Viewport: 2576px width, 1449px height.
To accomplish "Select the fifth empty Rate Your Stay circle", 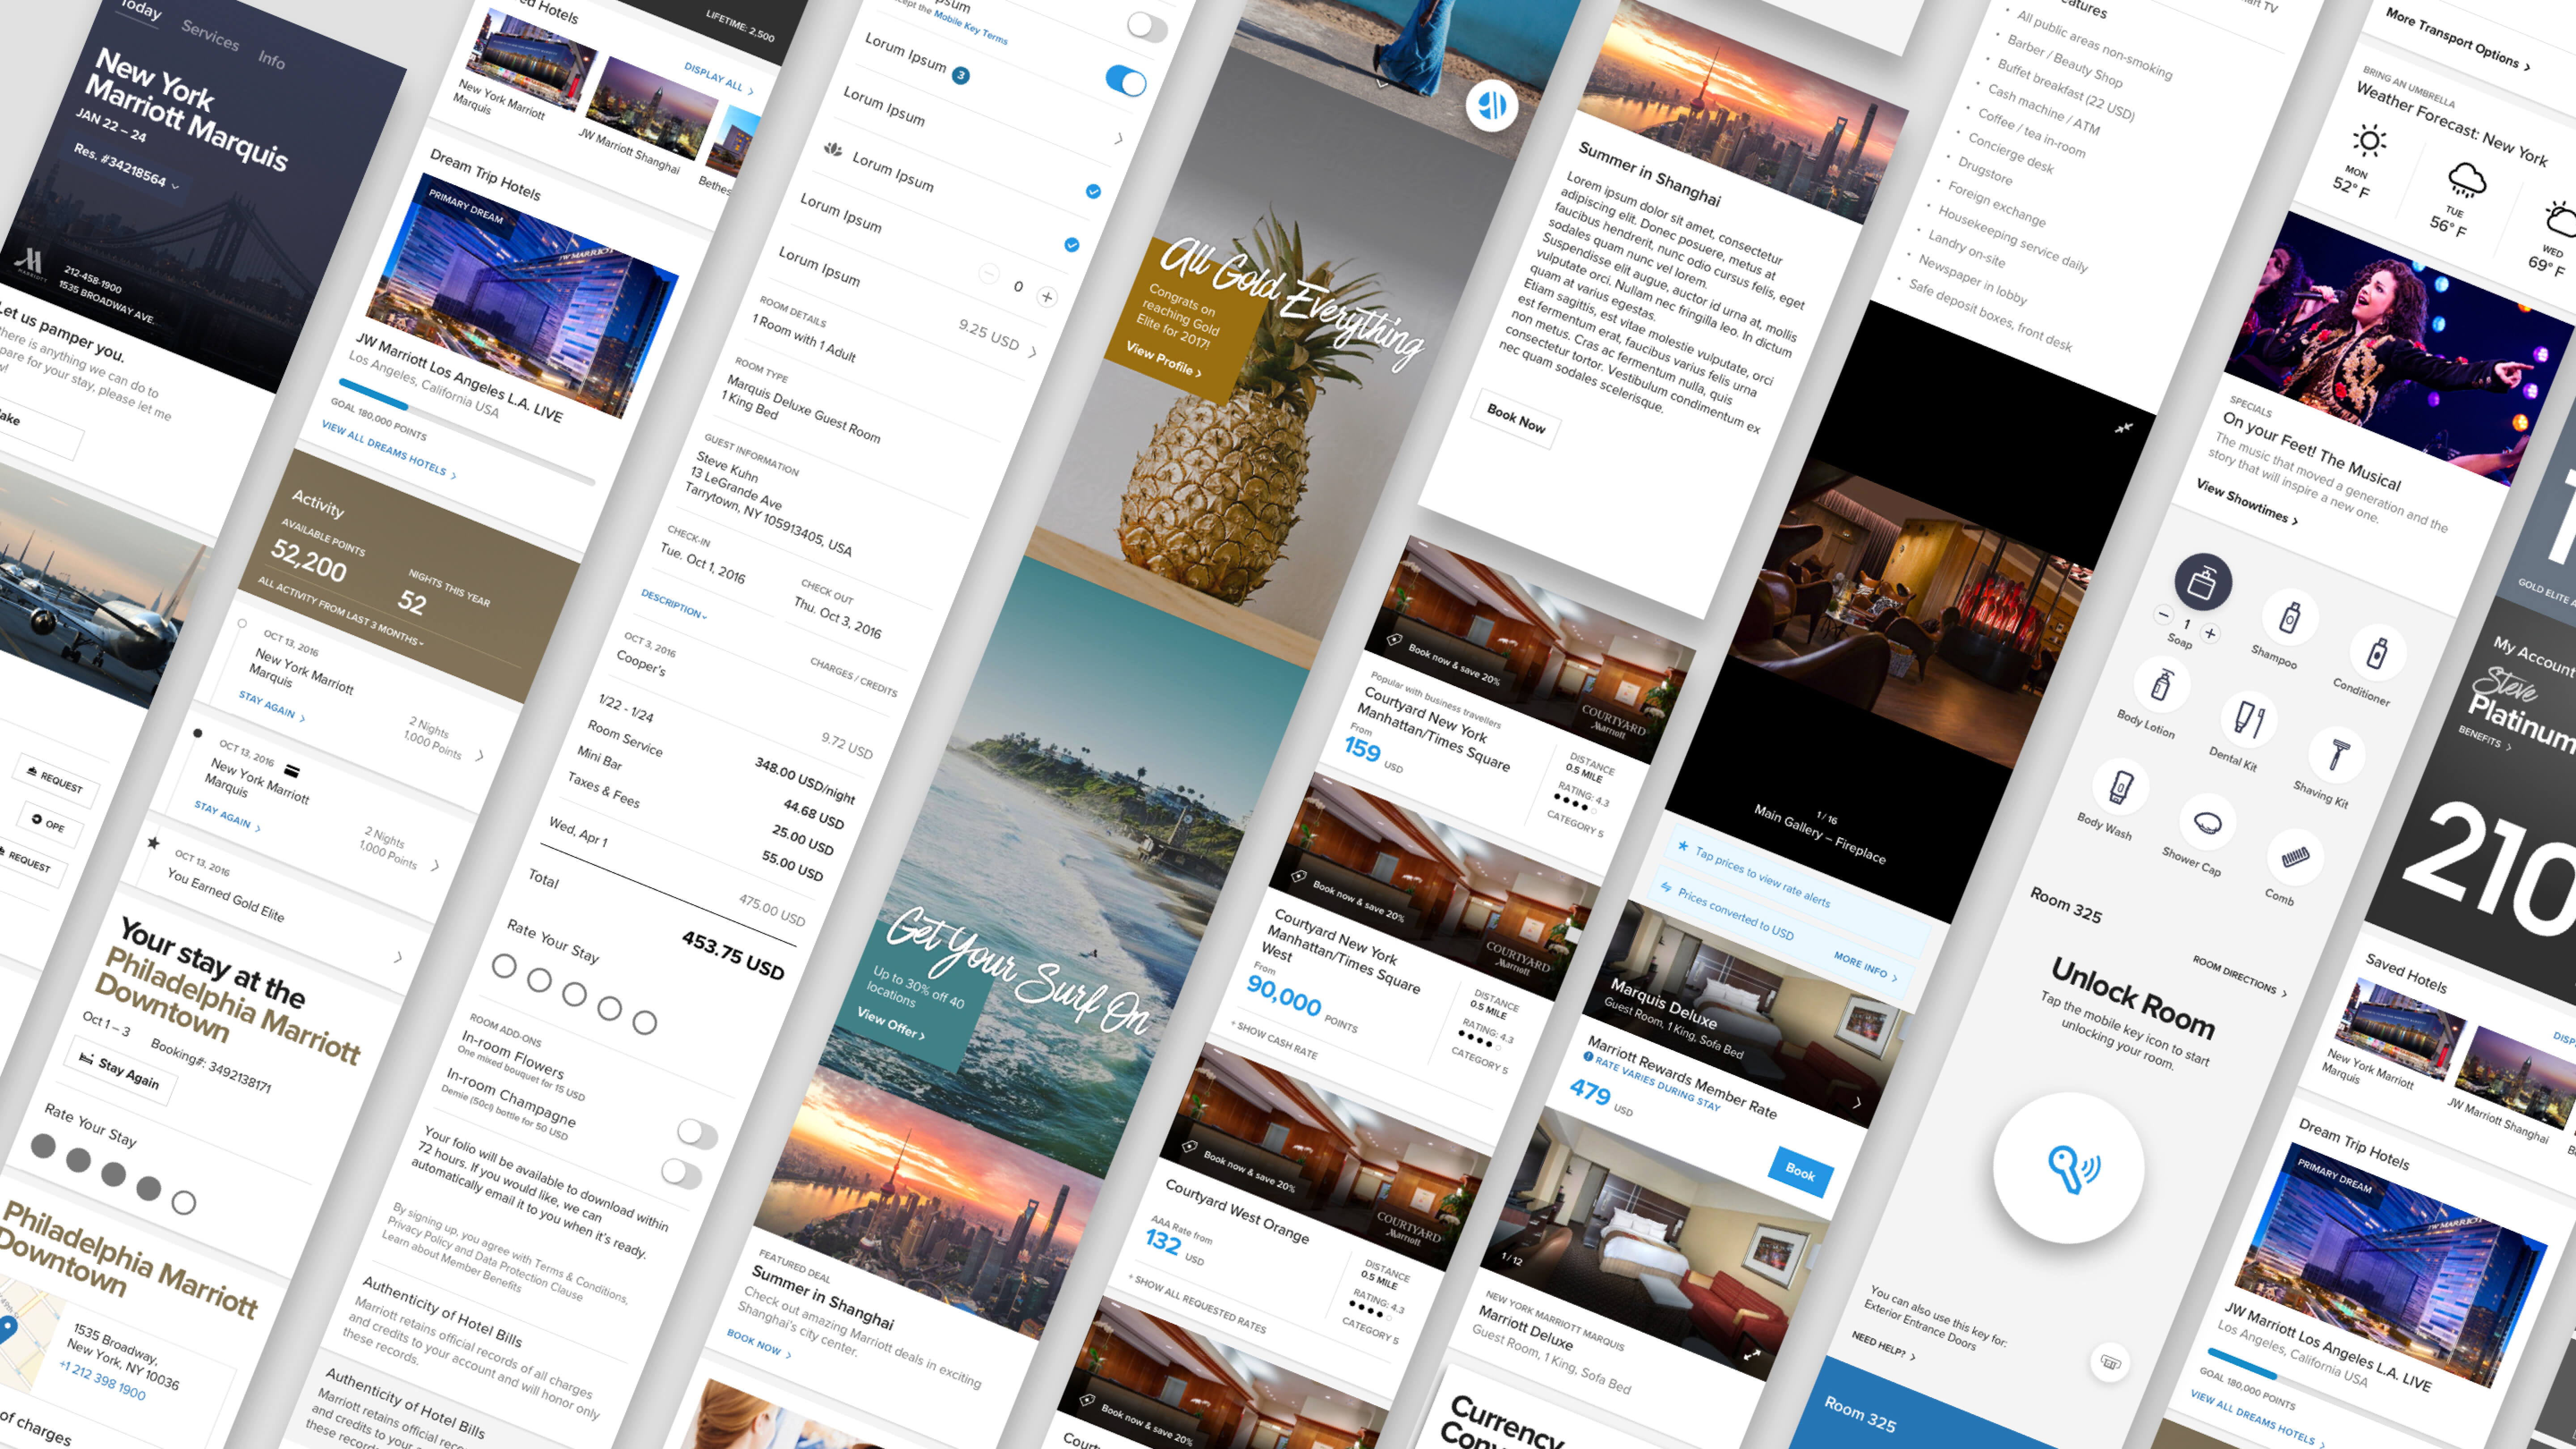I will (645, 1022).
